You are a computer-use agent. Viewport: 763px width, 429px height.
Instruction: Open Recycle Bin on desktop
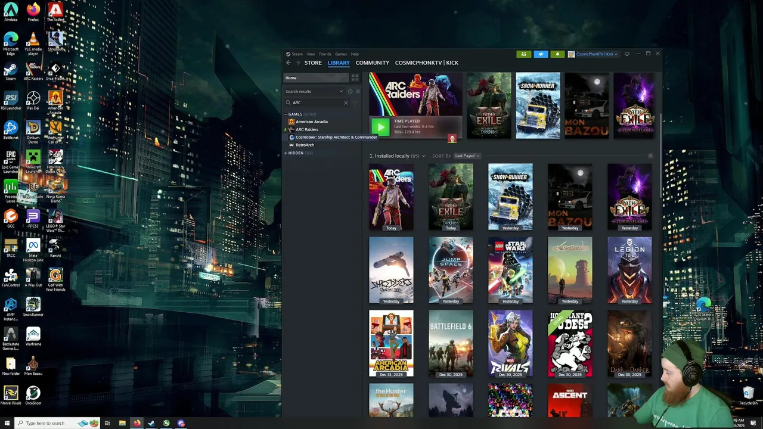point(748,395)
